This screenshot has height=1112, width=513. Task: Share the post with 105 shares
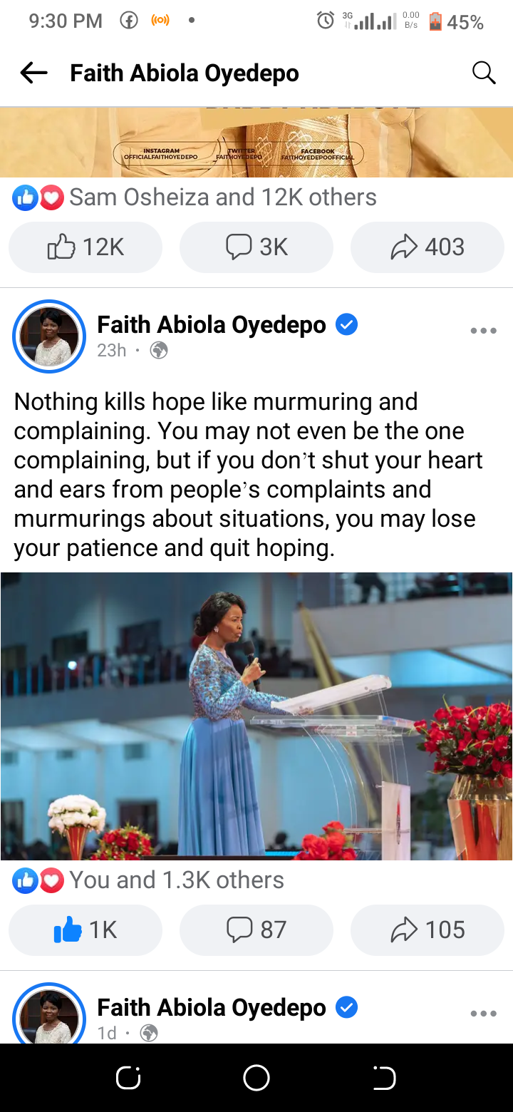pos(427,930)
